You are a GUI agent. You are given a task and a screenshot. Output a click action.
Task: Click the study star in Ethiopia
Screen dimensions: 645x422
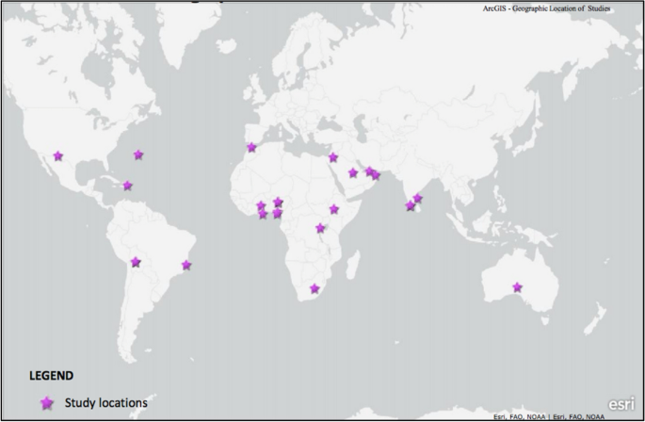(x=333, y=209)
